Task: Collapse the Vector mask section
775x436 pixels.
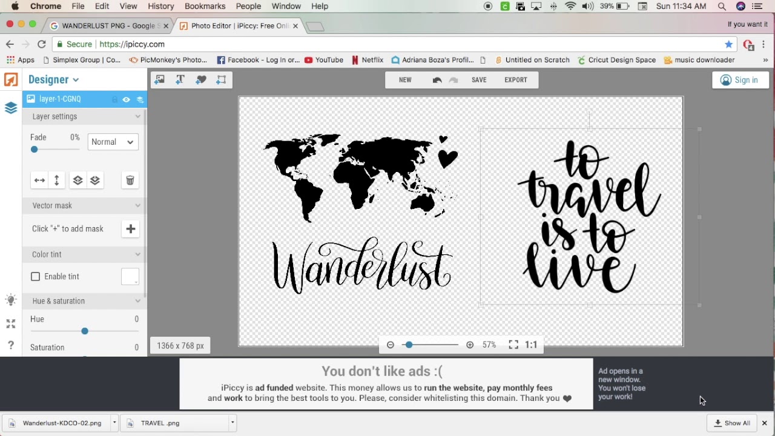Action: 137,205
